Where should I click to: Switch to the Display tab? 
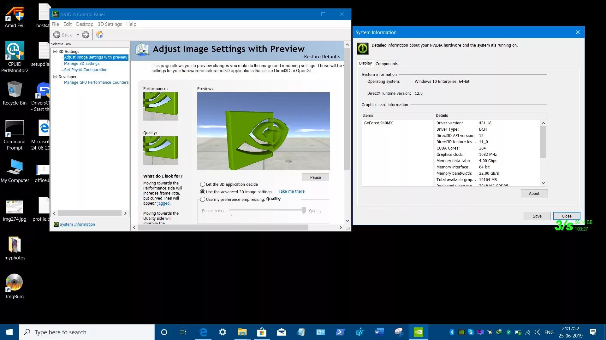click(x=365, y=63)
